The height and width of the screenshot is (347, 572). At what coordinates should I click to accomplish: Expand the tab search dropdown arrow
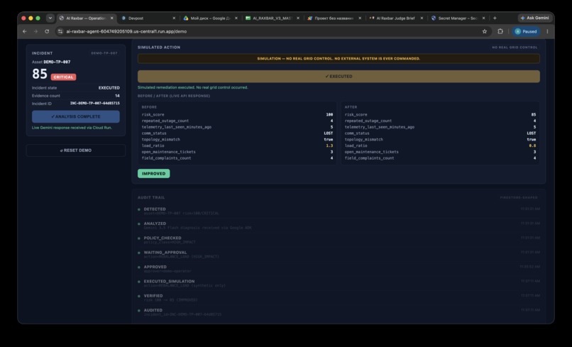50,18
